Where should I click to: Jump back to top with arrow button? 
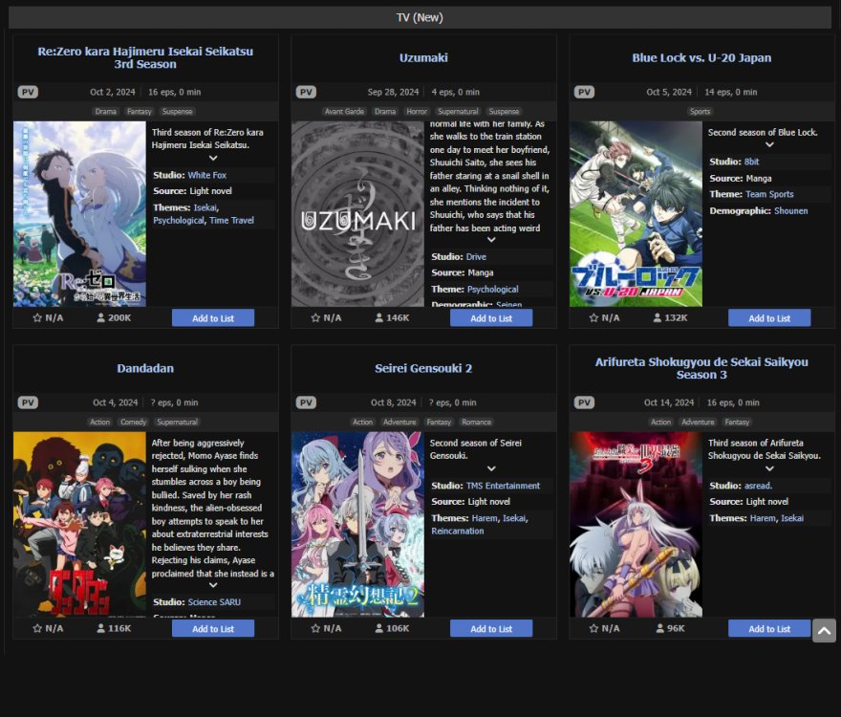tap(824, 631)
